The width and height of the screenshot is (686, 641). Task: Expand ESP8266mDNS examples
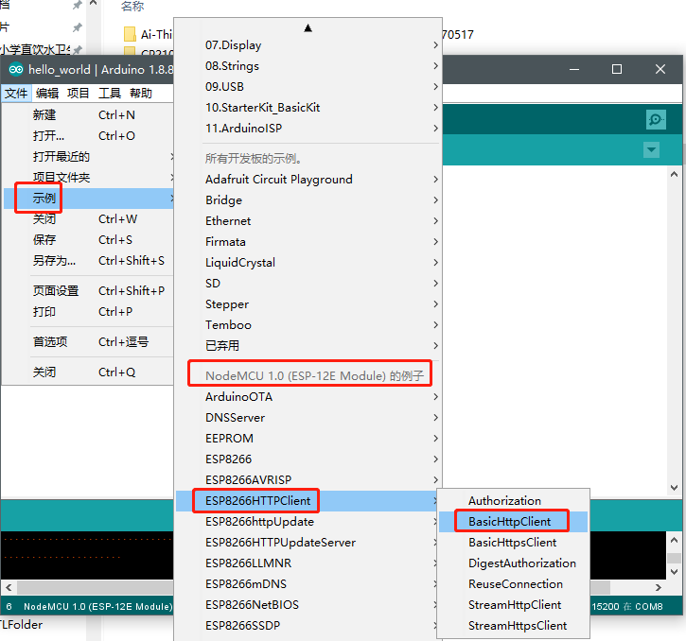(308, 583)
